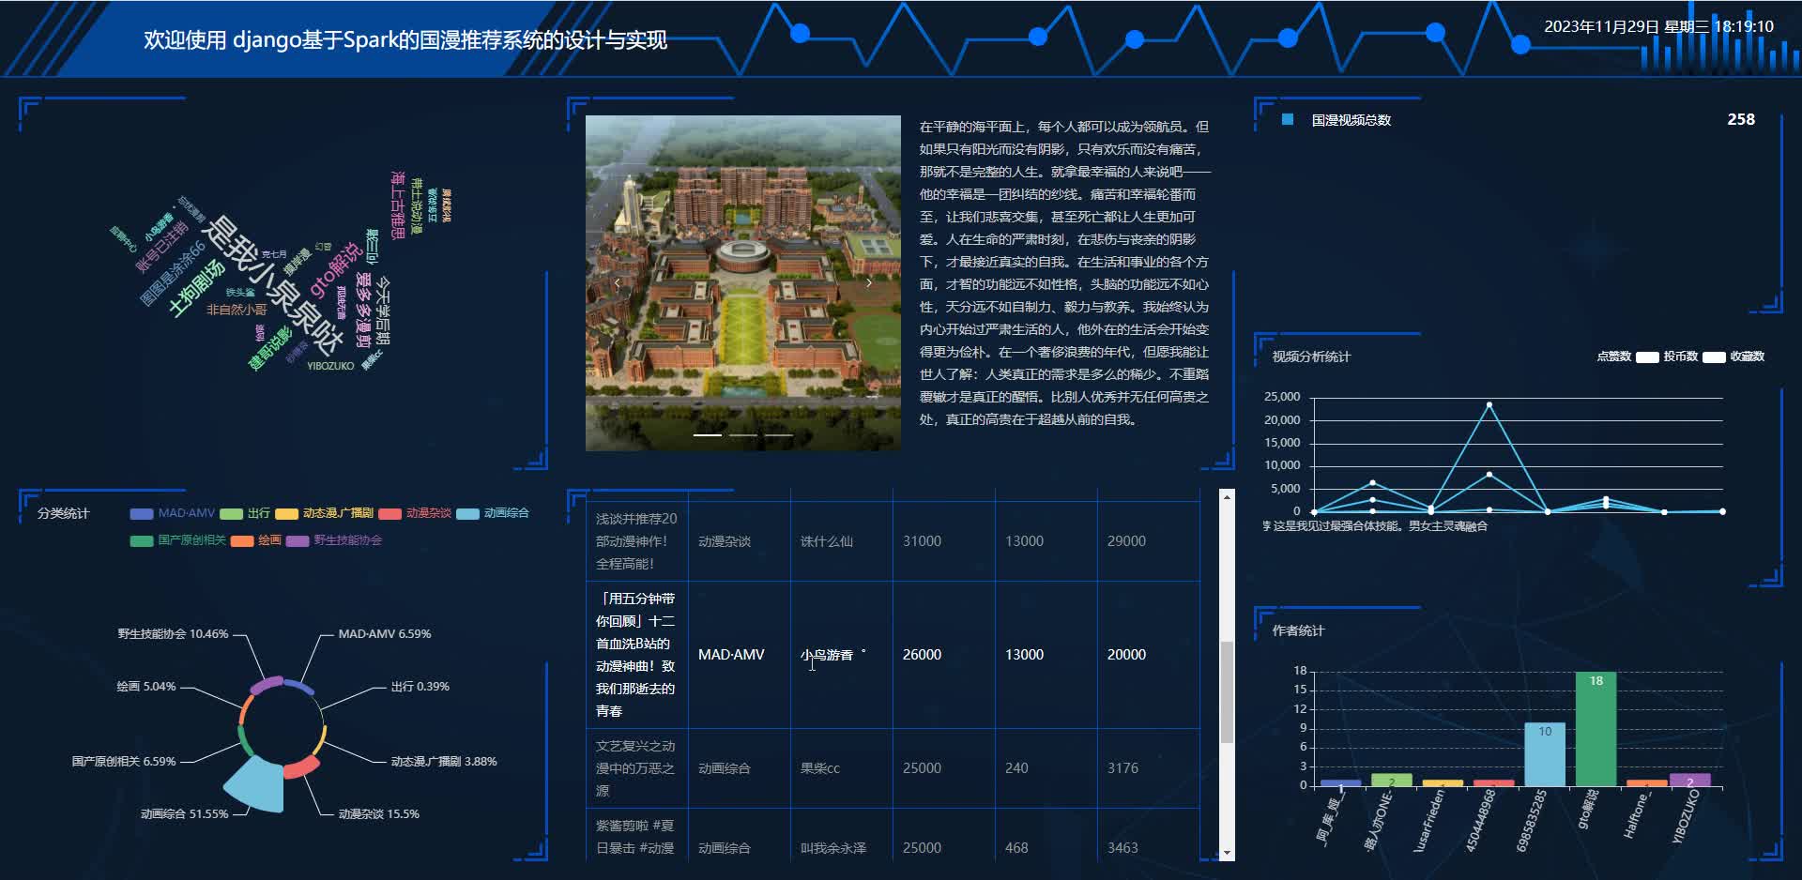
Task: Toggle the 动漫杂谈 legend item
Action: click(x=415, y=513)
